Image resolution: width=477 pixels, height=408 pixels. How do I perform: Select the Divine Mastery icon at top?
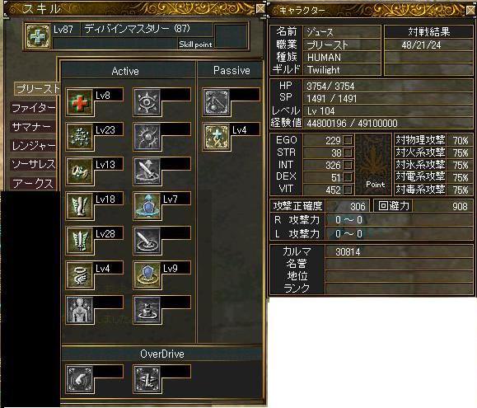pyautogui.click(x=37, y=36)
